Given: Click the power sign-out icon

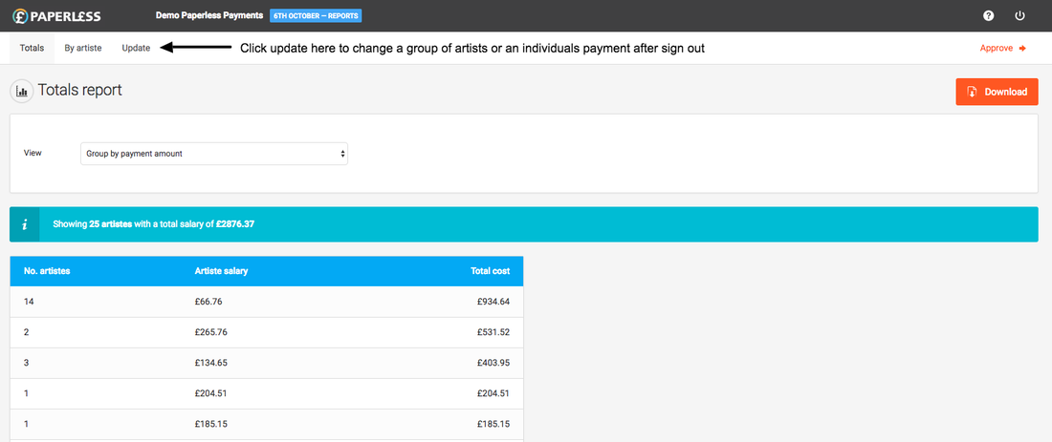Looking at the screenshot, I should pos(1019,16).
